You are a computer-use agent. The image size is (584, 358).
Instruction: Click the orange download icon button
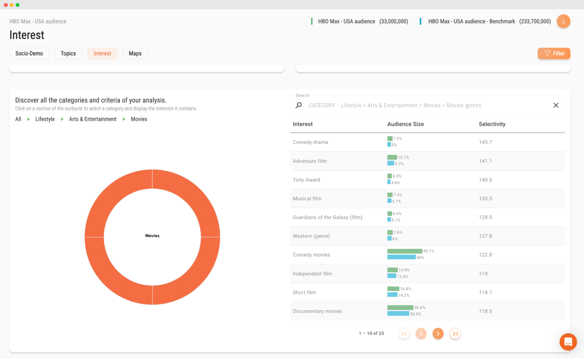tap(563, 21)
